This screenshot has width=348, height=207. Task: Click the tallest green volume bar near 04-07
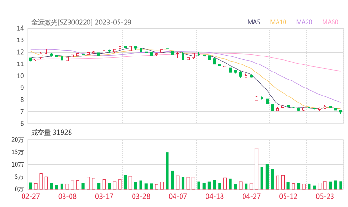pyautogui.click(x=167, y=171)
